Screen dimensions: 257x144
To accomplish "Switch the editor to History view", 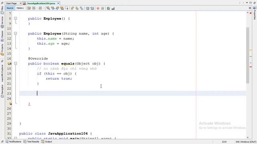I will point(20,8).
